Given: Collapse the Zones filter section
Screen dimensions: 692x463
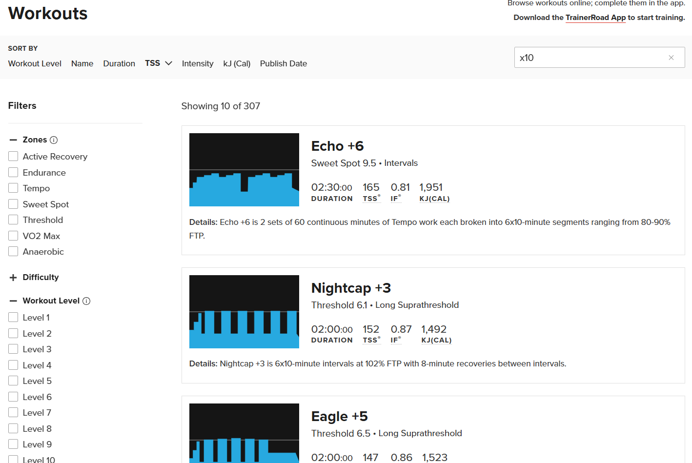Looking at the screenshot, I should pyautogui.click(x=13, y=140).
